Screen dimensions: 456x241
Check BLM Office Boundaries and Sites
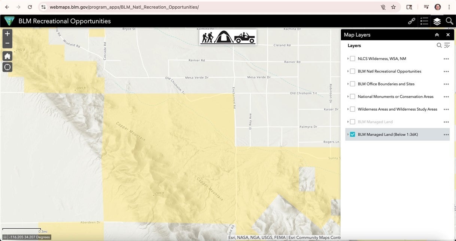[352, 84]
